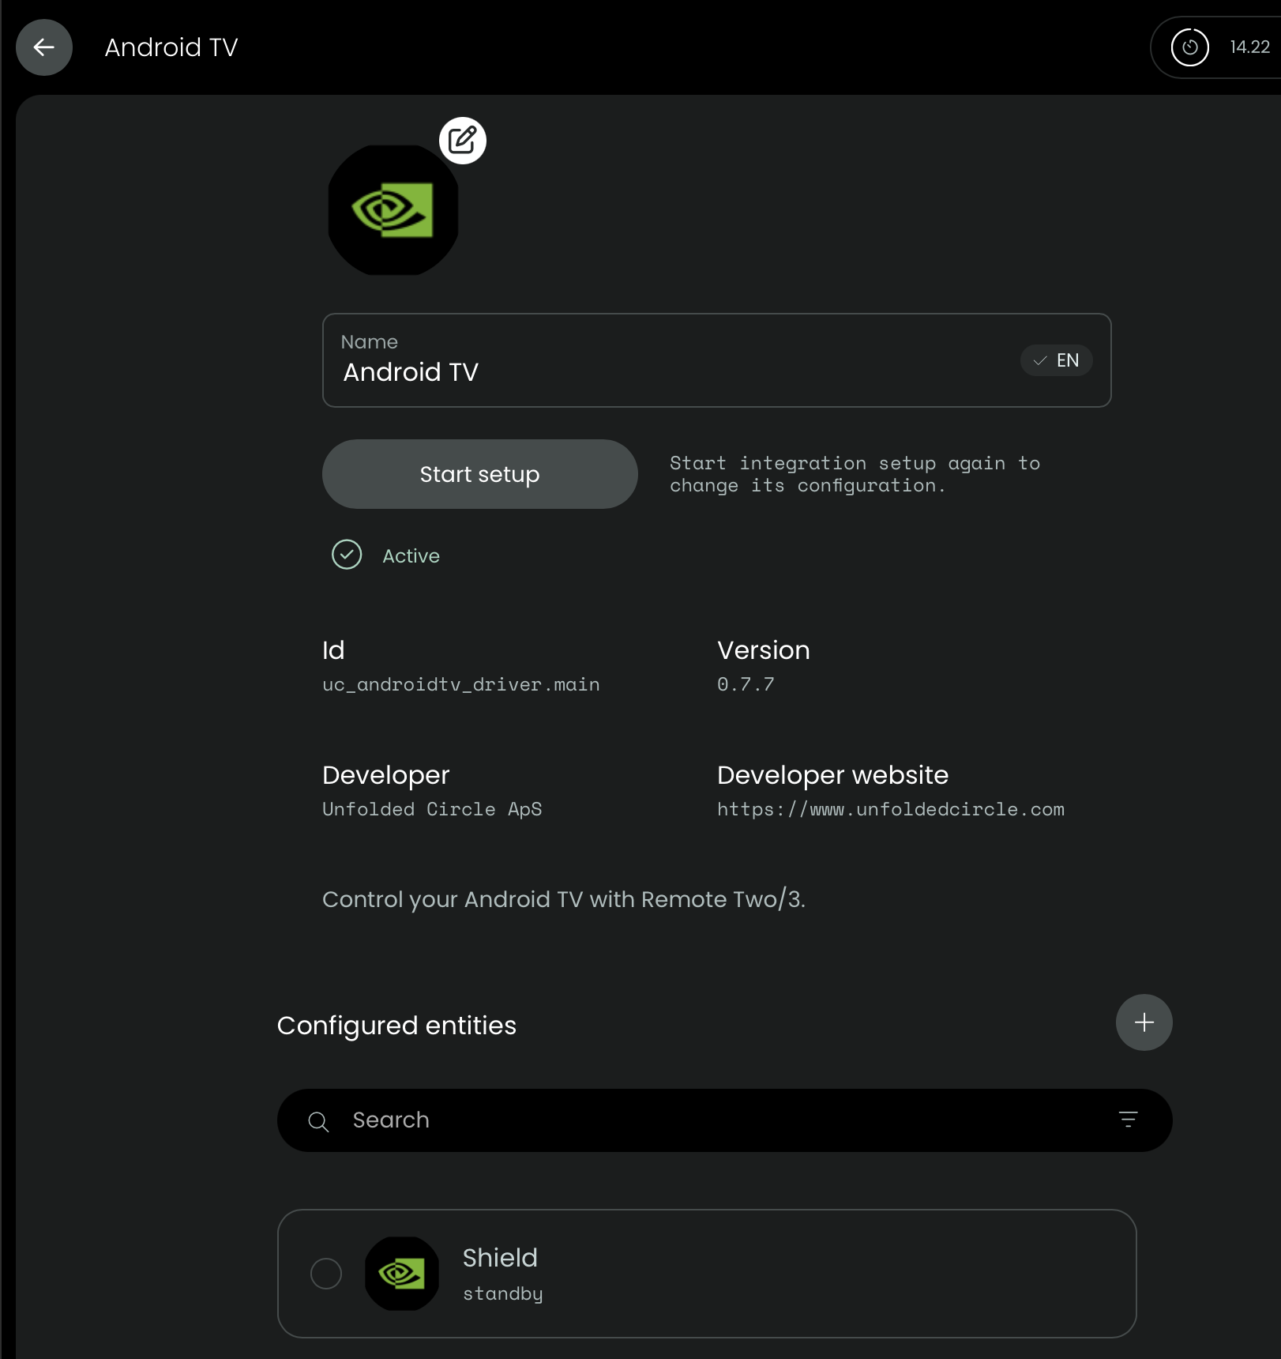Image resolution: width=1281 pixels, height=1359 pixels.
Task: Click the Active status checkmark icon
Action: pyautogui.click(x=347, y=555)
